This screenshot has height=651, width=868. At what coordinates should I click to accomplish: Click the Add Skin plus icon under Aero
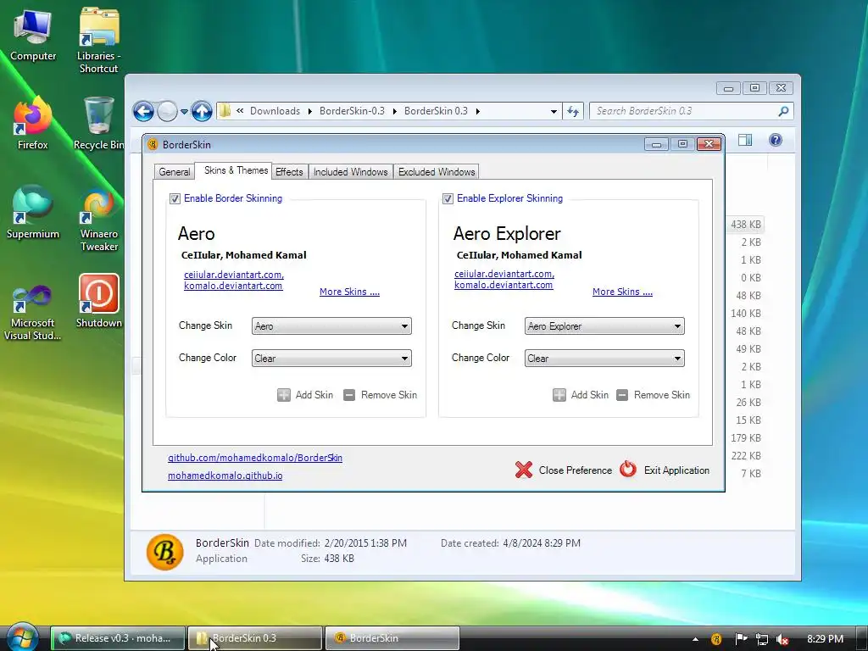283,395
